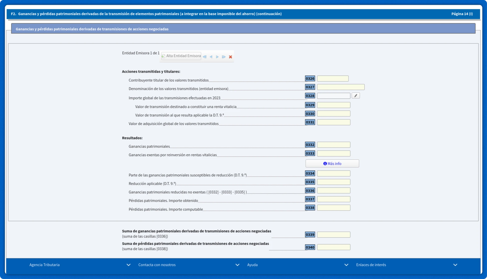Viewport: 487px width, 279px height.
Task: Click valor de adquisición field 0331
Action: pyautogui.click(x=334, y=122)
